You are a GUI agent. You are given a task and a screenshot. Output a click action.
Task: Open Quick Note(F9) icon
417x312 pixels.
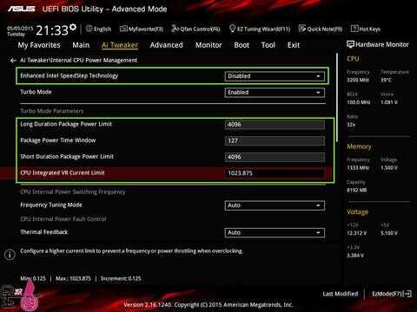tap(302, 29)
